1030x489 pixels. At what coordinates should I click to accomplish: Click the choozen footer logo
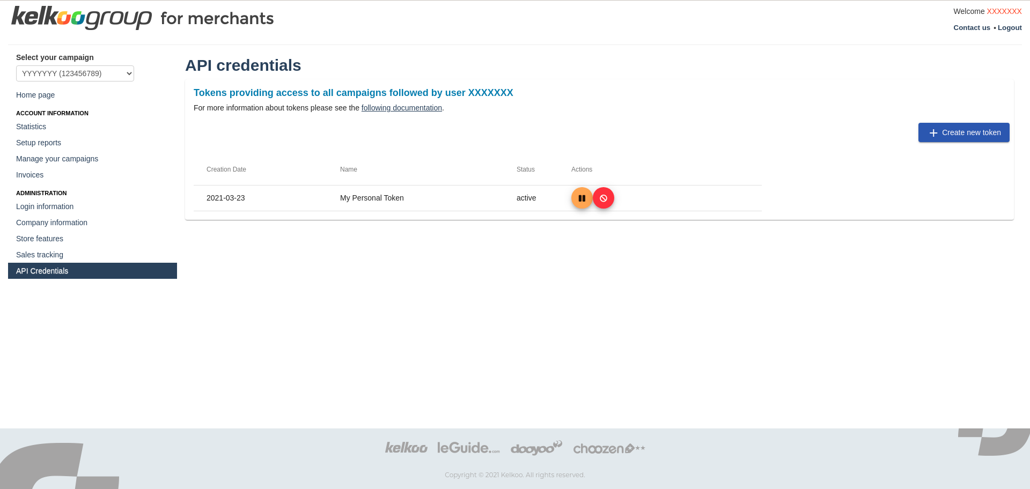tap(609, 449)
